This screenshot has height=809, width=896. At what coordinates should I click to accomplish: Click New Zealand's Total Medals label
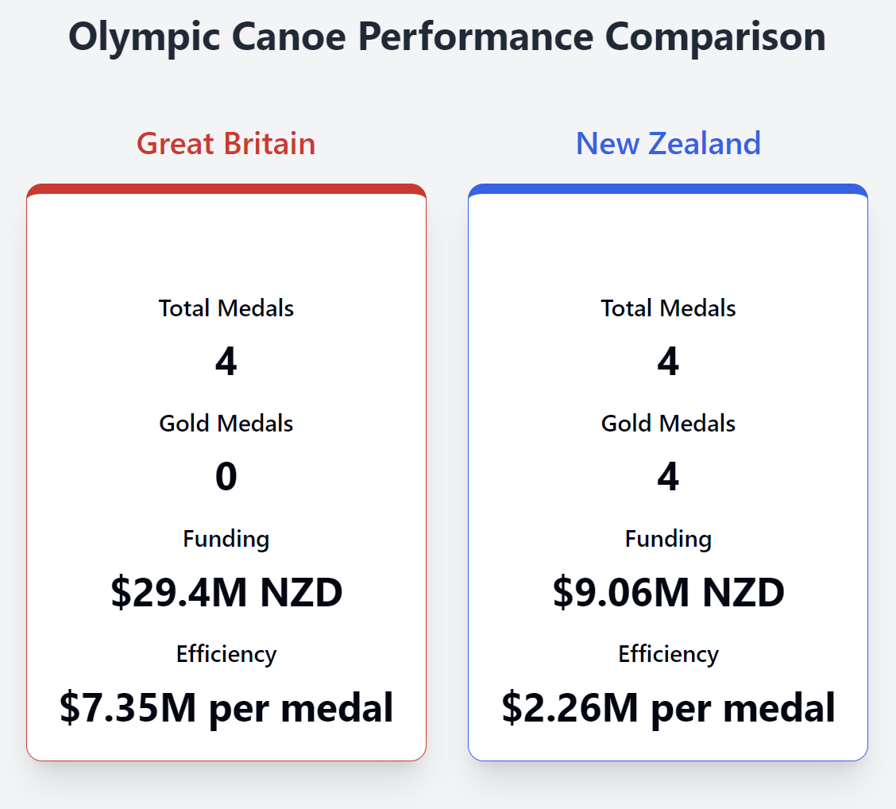point(668,308)
